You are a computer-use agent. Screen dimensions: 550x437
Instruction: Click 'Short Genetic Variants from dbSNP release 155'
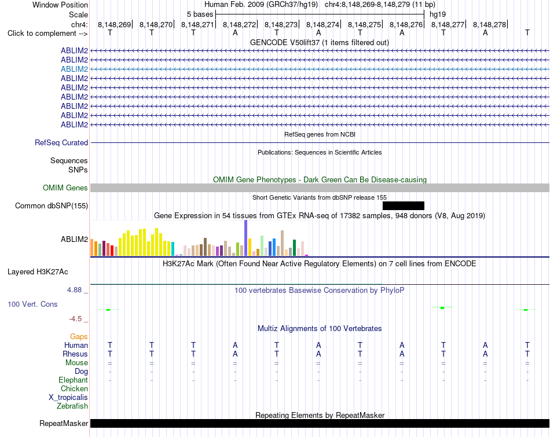click(x=320, y=197)
